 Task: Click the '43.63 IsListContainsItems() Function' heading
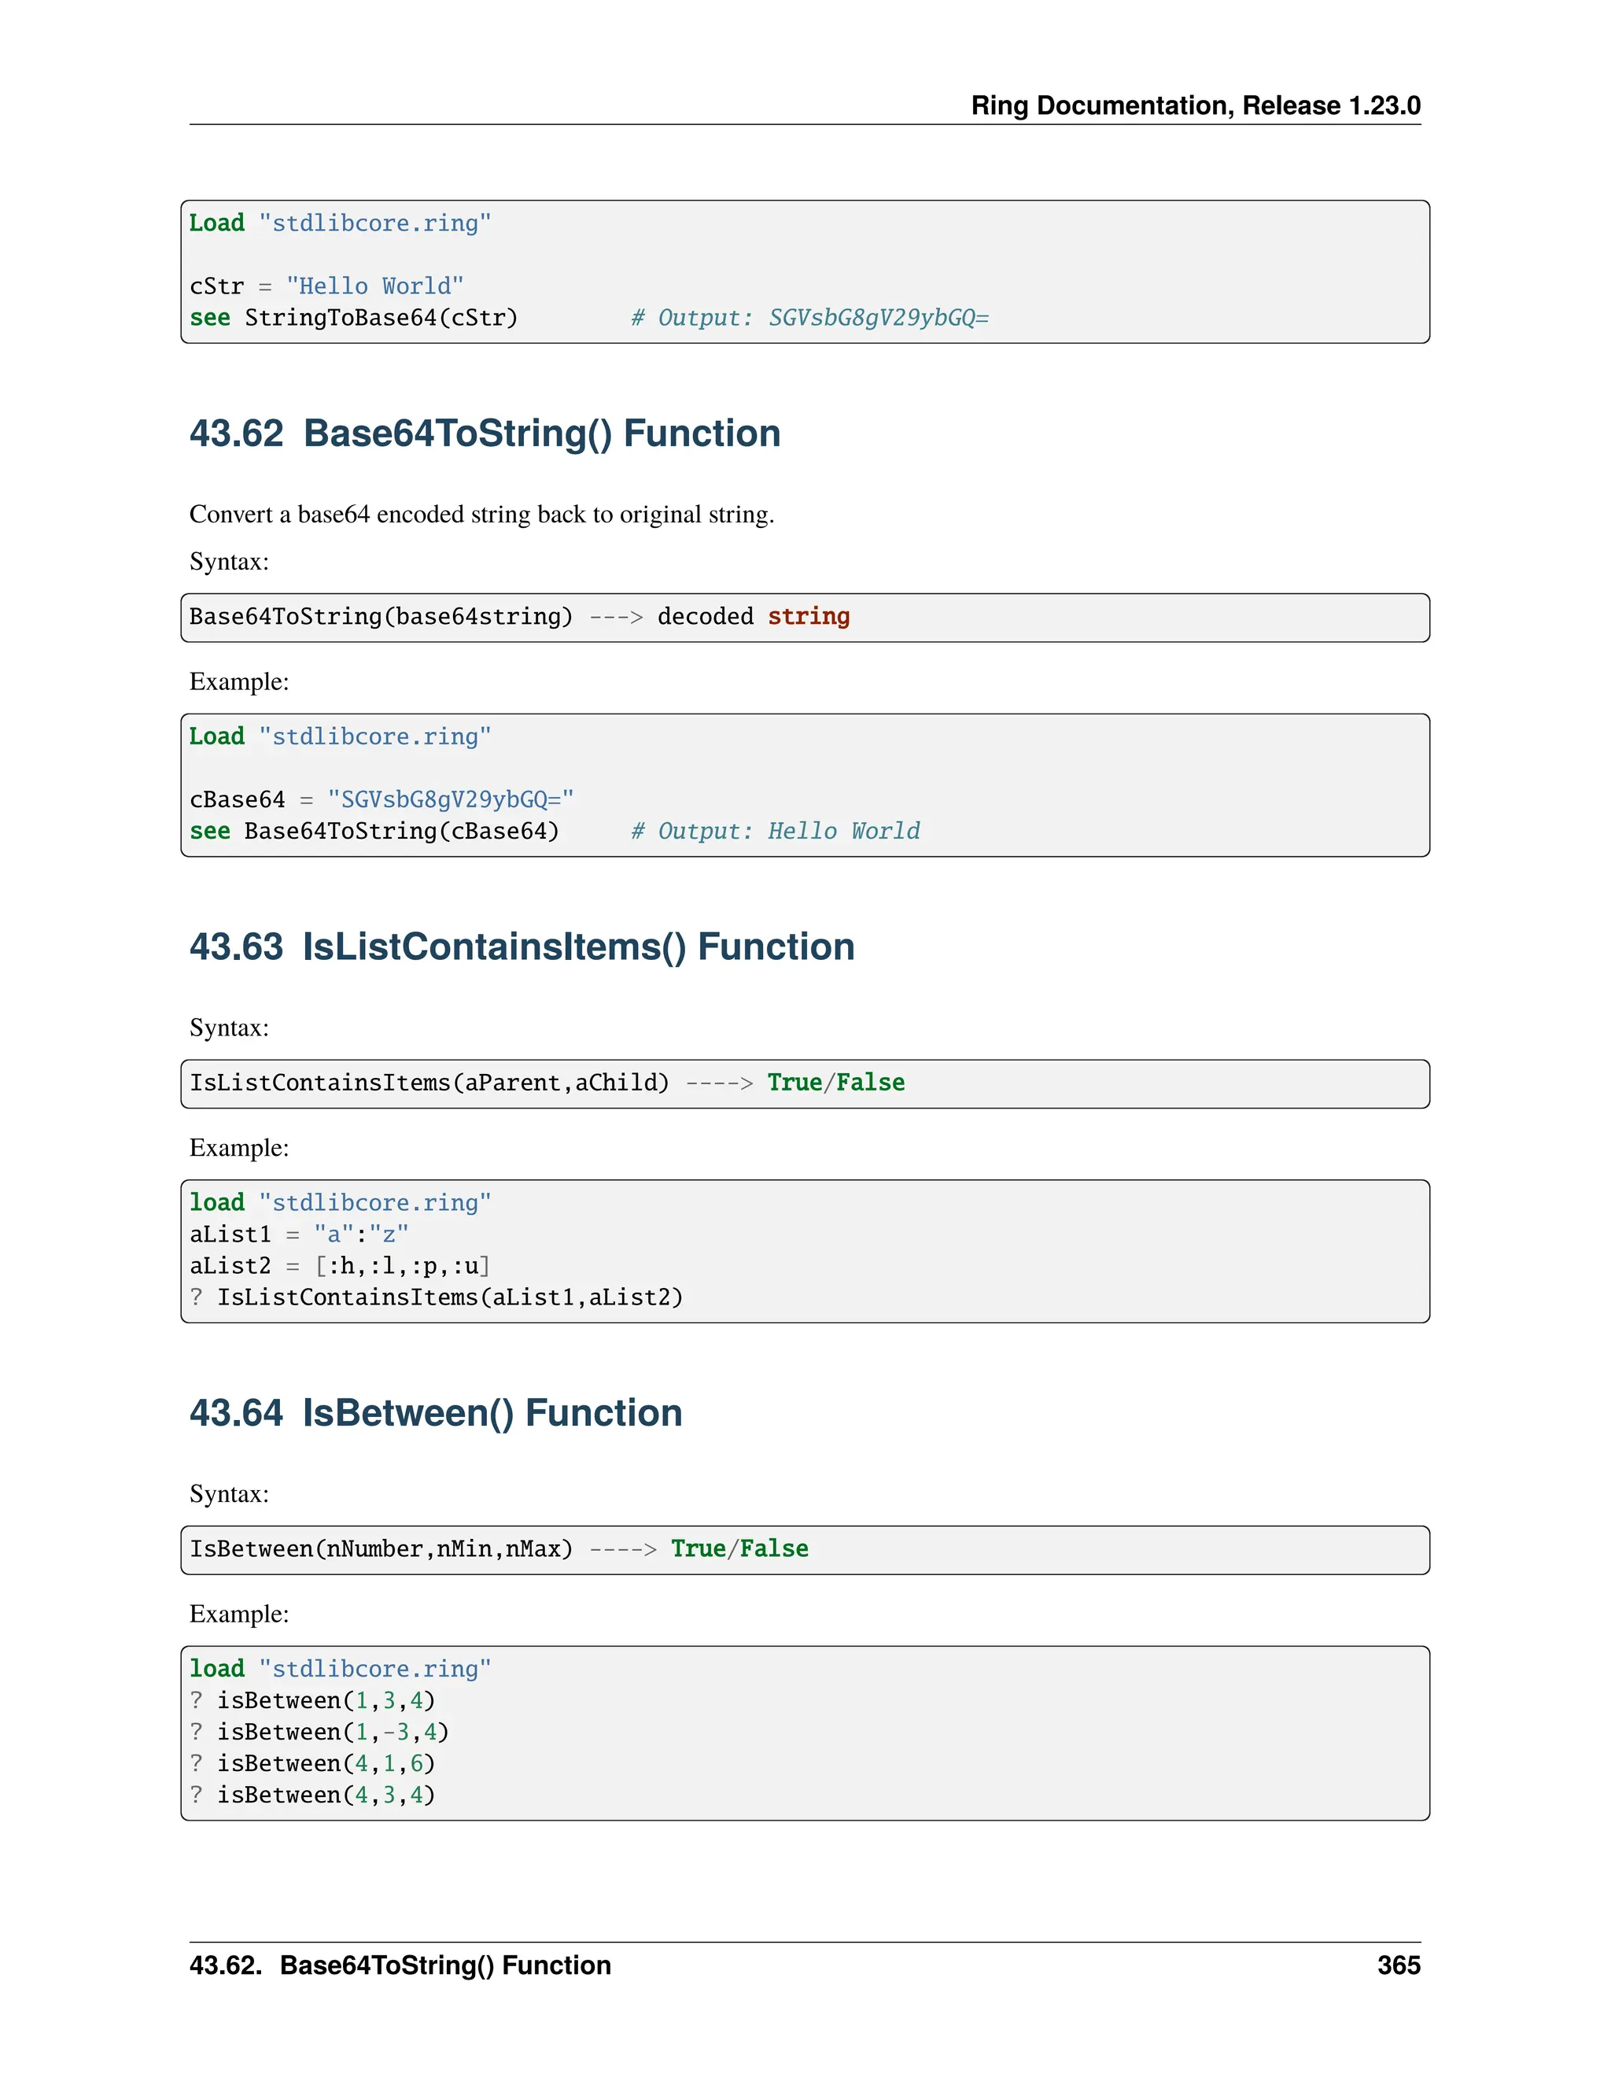click(x=522, y=947)
